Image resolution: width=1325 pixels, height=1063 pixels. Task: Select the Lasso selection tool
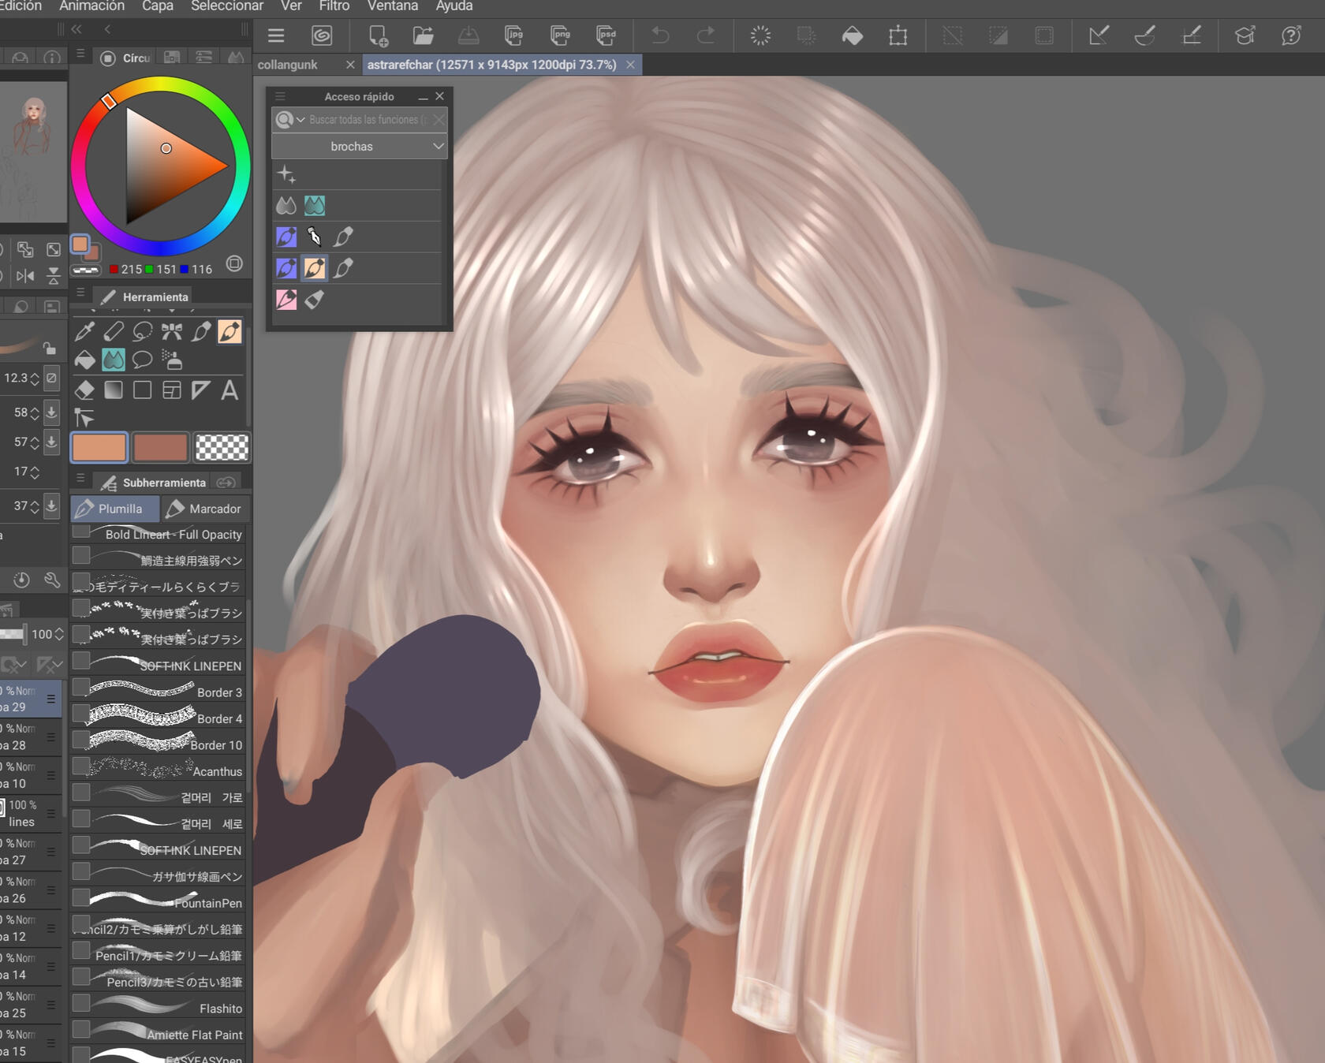(x=143, y=332)
